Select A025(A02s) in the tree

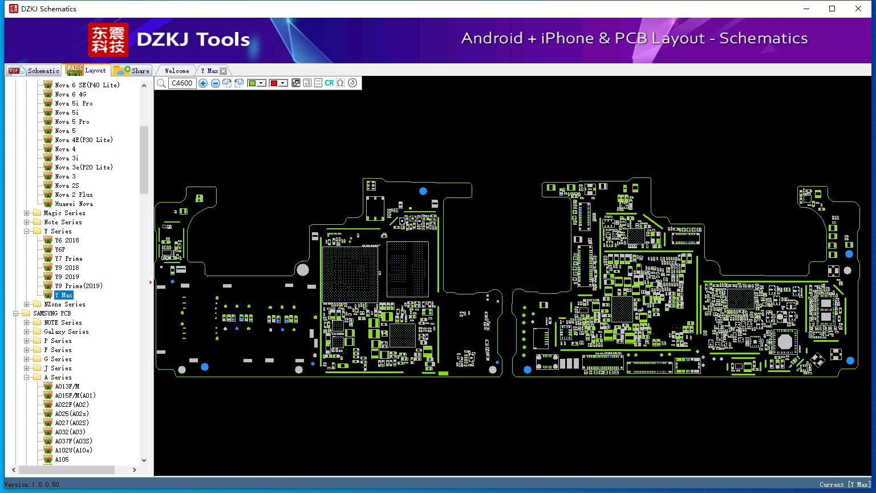72,414
